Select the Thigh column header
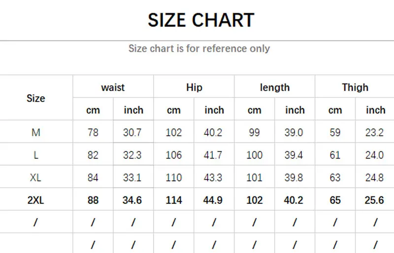The height and width of the screenshot is (253, 394). [x=355, y=88]
